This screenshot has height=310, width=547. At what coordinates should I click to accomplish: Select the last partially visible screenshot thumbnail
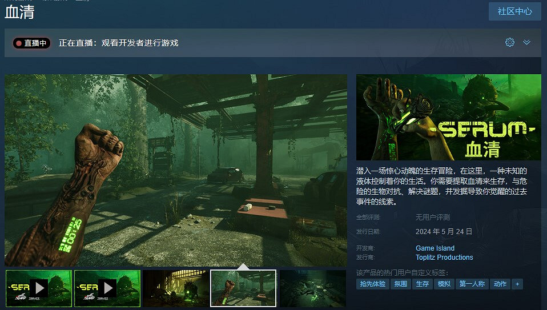click(312, 288)
